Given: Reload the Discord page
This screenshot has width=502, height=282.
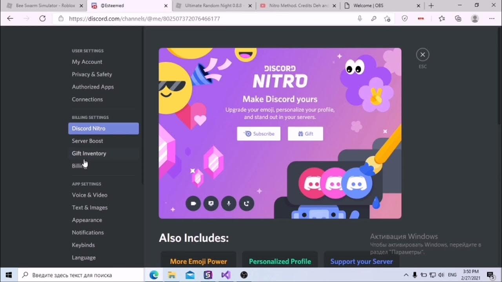Looking at the screenshot, I should coord(42,18).
